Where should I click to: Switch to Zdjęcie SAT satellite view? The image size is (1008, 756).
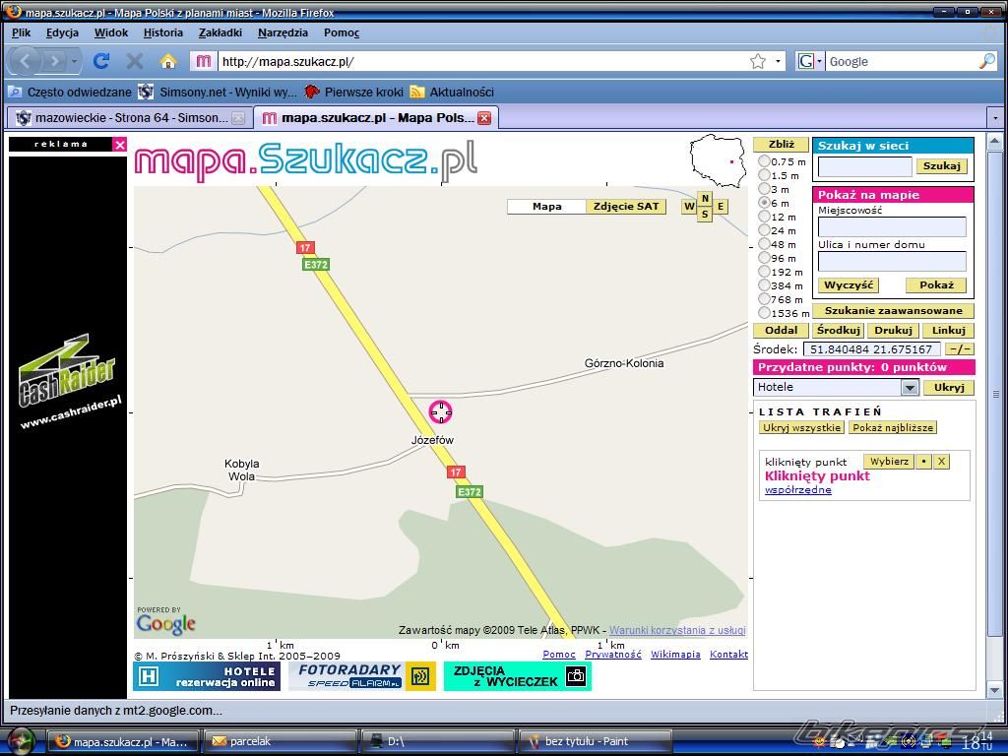(x=626, y=206)
